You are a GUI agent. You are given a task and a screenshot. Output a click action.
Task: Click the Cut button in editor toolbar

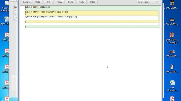tap(49, 2)
